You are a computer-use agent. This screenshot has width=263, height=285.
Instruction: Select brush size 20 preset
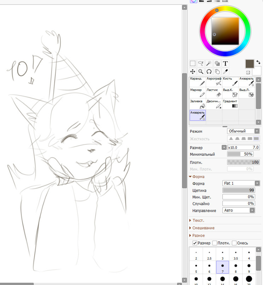pyautogui.click(x=249, y=280)
